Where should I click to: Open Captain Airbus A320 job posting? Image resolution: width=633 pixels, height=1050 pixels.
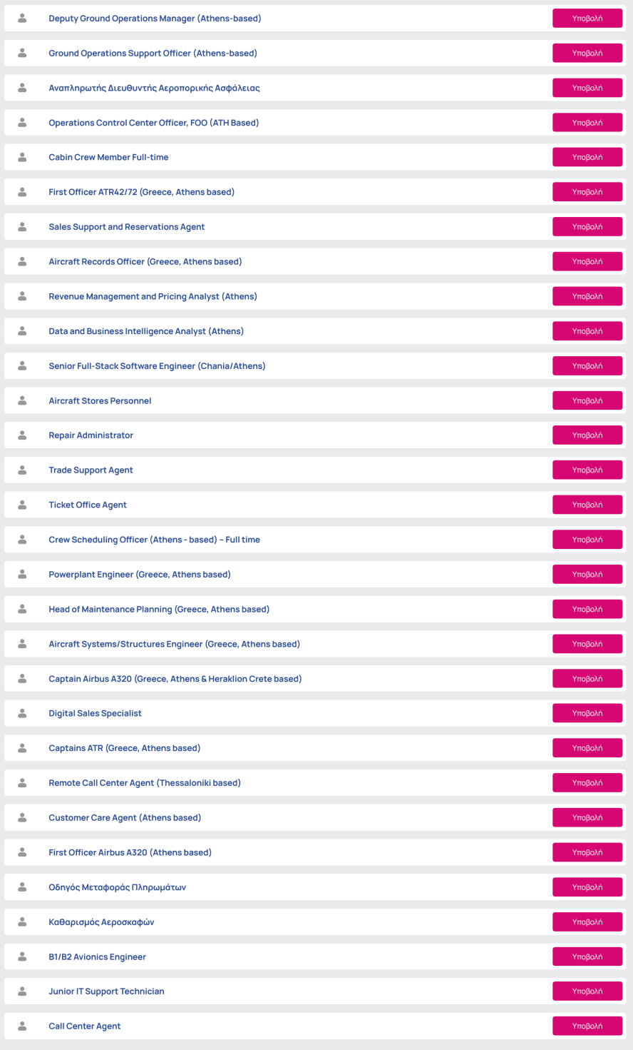175,679
